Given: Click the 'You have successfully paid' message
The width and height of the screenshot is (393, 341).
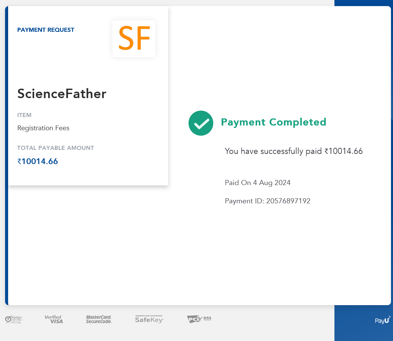Looking at the screenshot, I should click(x=293, y=151).
